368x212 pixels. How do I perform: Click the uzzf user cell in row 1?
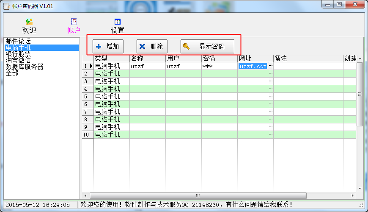point(184,66)
